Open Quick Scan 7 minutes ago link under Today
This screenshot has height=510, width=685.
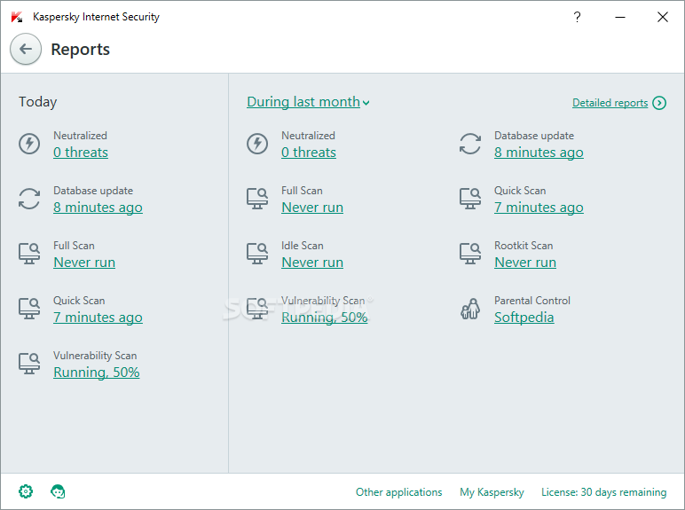point(98,318)
